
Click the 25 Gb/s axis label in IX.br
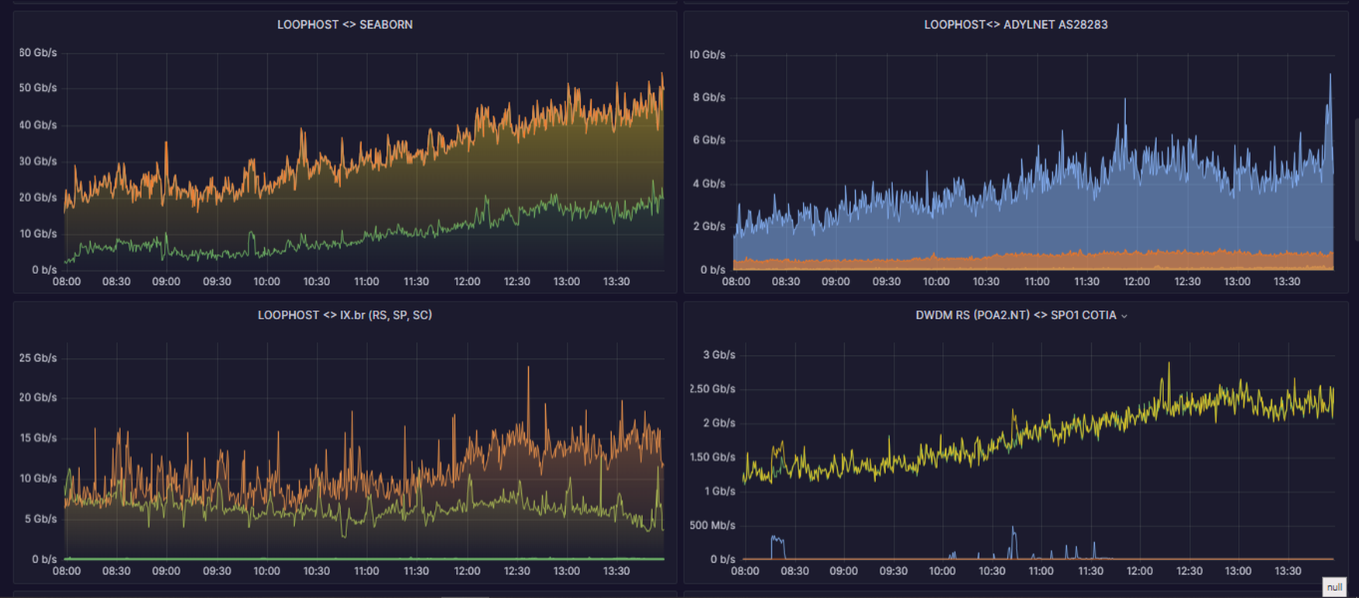38,358
